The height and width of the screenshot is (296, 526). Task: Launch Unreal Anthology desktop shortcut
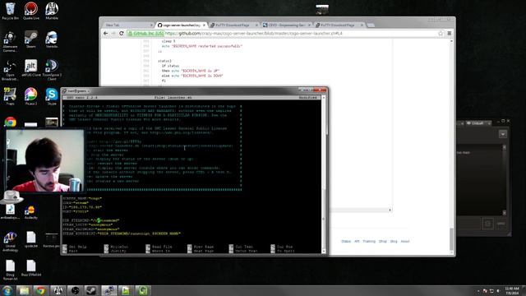10,242
